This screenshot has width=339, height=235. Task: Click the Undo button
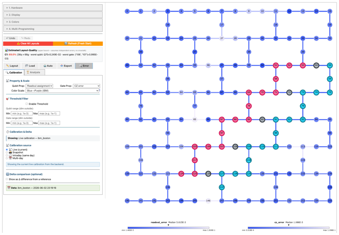[x=11, y=38]
